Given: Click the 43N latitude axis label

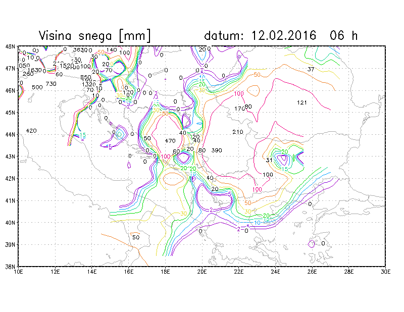Looking at the screenshot, I should point(10,157).
